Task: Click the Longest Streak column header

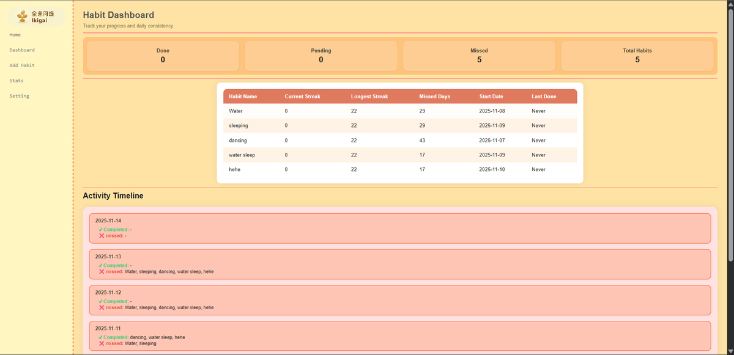Action: tap(369, 97)
